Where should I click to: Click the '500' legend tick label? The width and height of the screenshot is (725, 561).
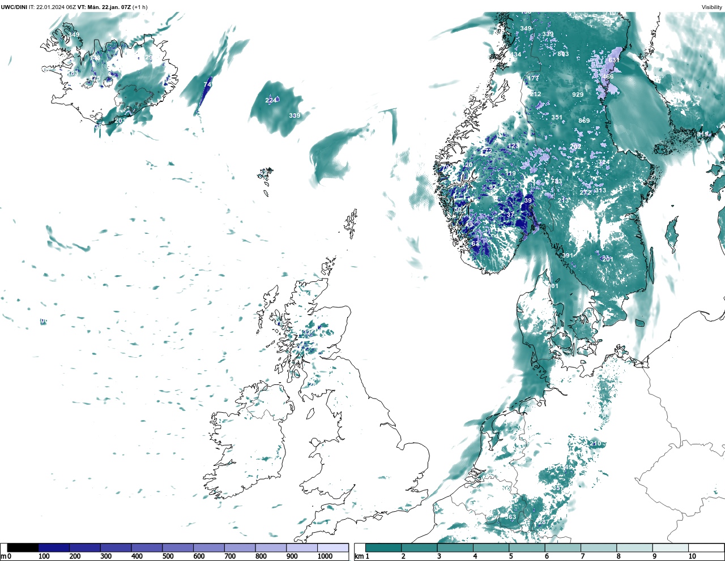tap(168, 556)
